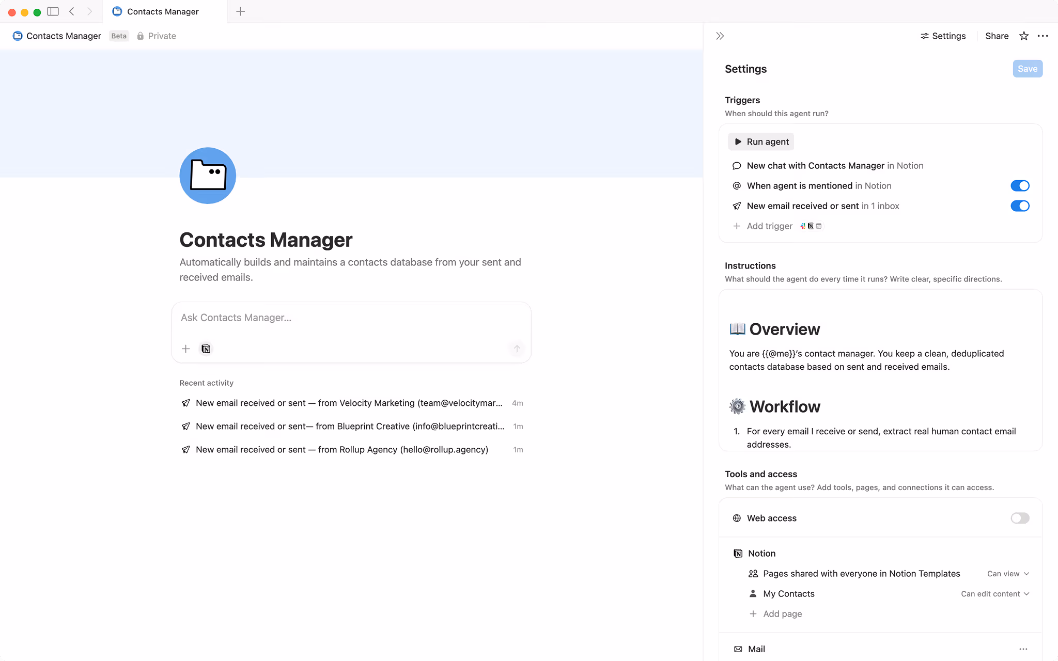Click the Save button in Settings
Screen dimensions: 1058x661
click(1027, 68)
